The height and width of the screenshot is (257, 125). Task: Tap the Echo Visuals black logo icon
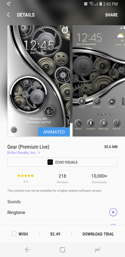(50, 162)
